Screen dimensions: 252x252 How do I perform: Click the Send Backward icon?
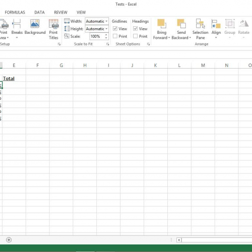tap(181, 24)
